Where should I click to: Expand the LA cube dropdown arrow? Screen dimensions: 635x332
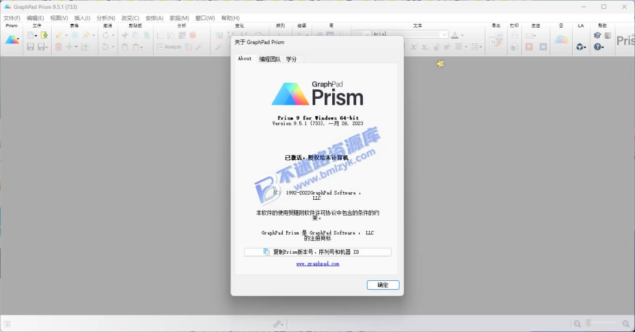coord(584,48)
